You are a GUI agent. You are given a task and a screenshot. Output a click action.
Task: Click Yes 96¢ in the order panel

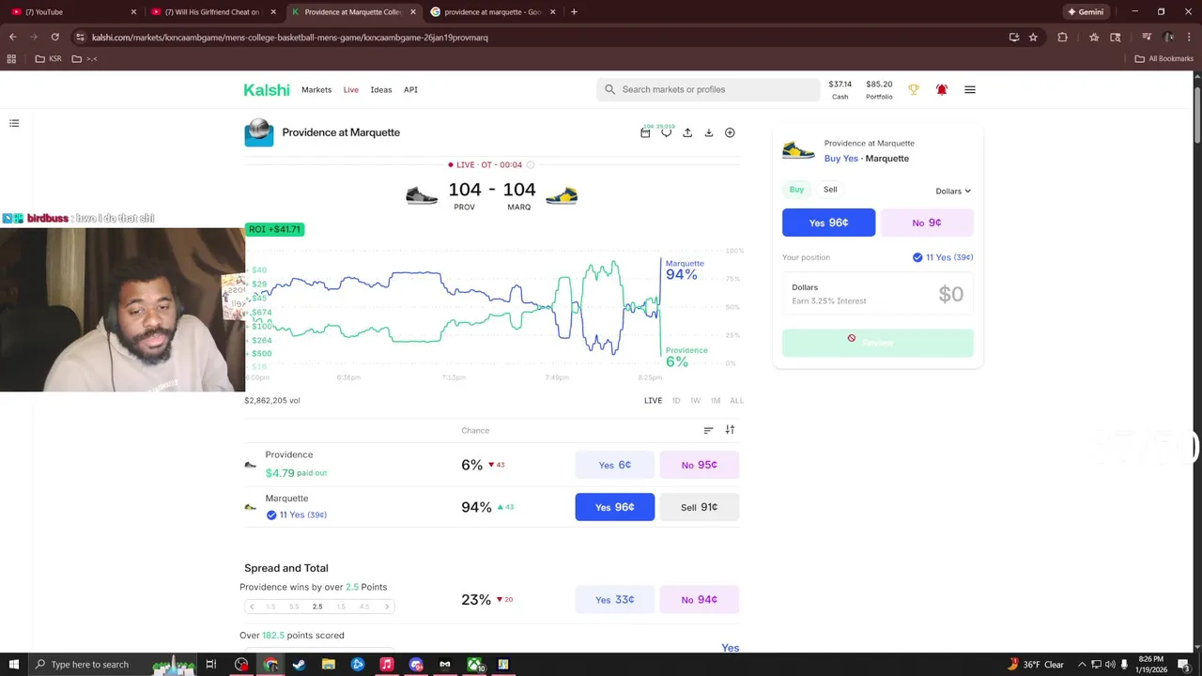coord(828,223)
